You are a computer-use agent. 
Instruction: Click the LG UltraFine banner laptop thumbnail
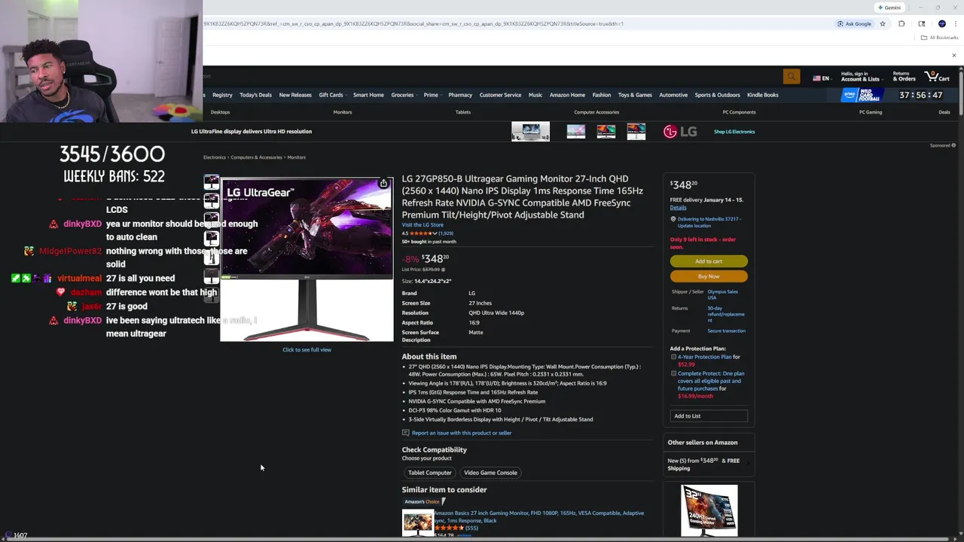(x=530, y=132)
